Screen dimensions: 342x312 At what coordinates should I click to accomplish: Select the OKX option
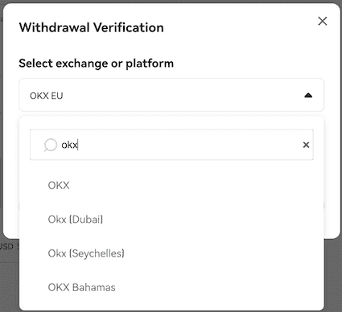[171, 185]
